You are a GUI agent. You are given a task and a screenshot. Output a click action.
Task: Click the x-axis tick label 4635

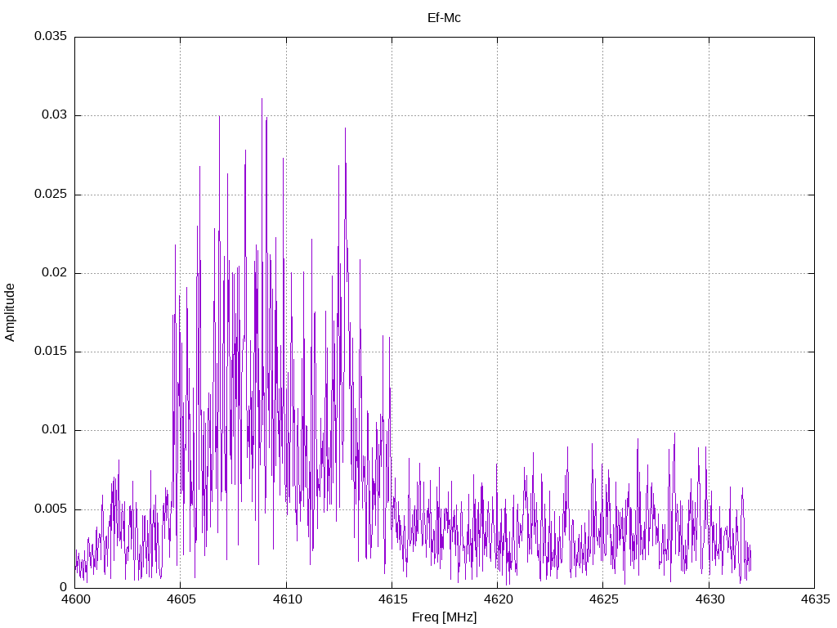815,599
